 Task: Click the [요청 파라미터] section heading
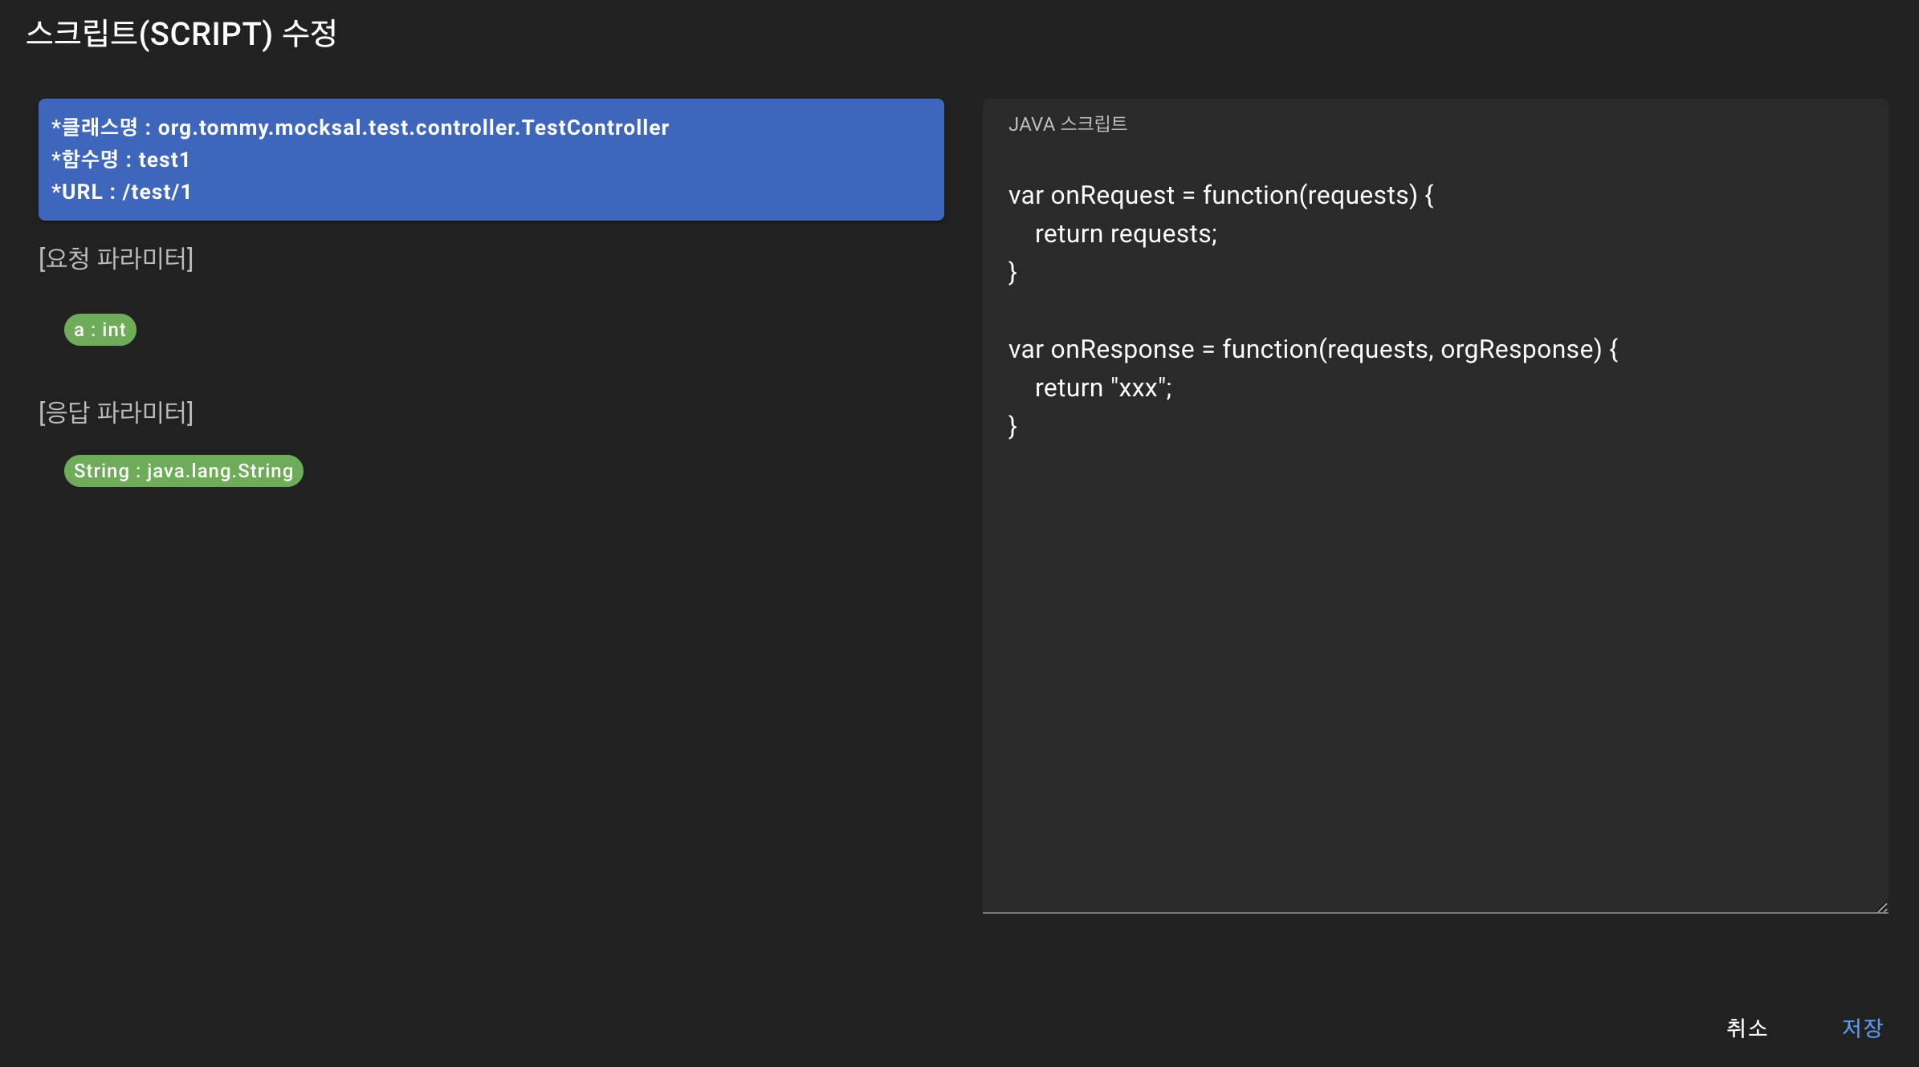[x=116, y=258]
